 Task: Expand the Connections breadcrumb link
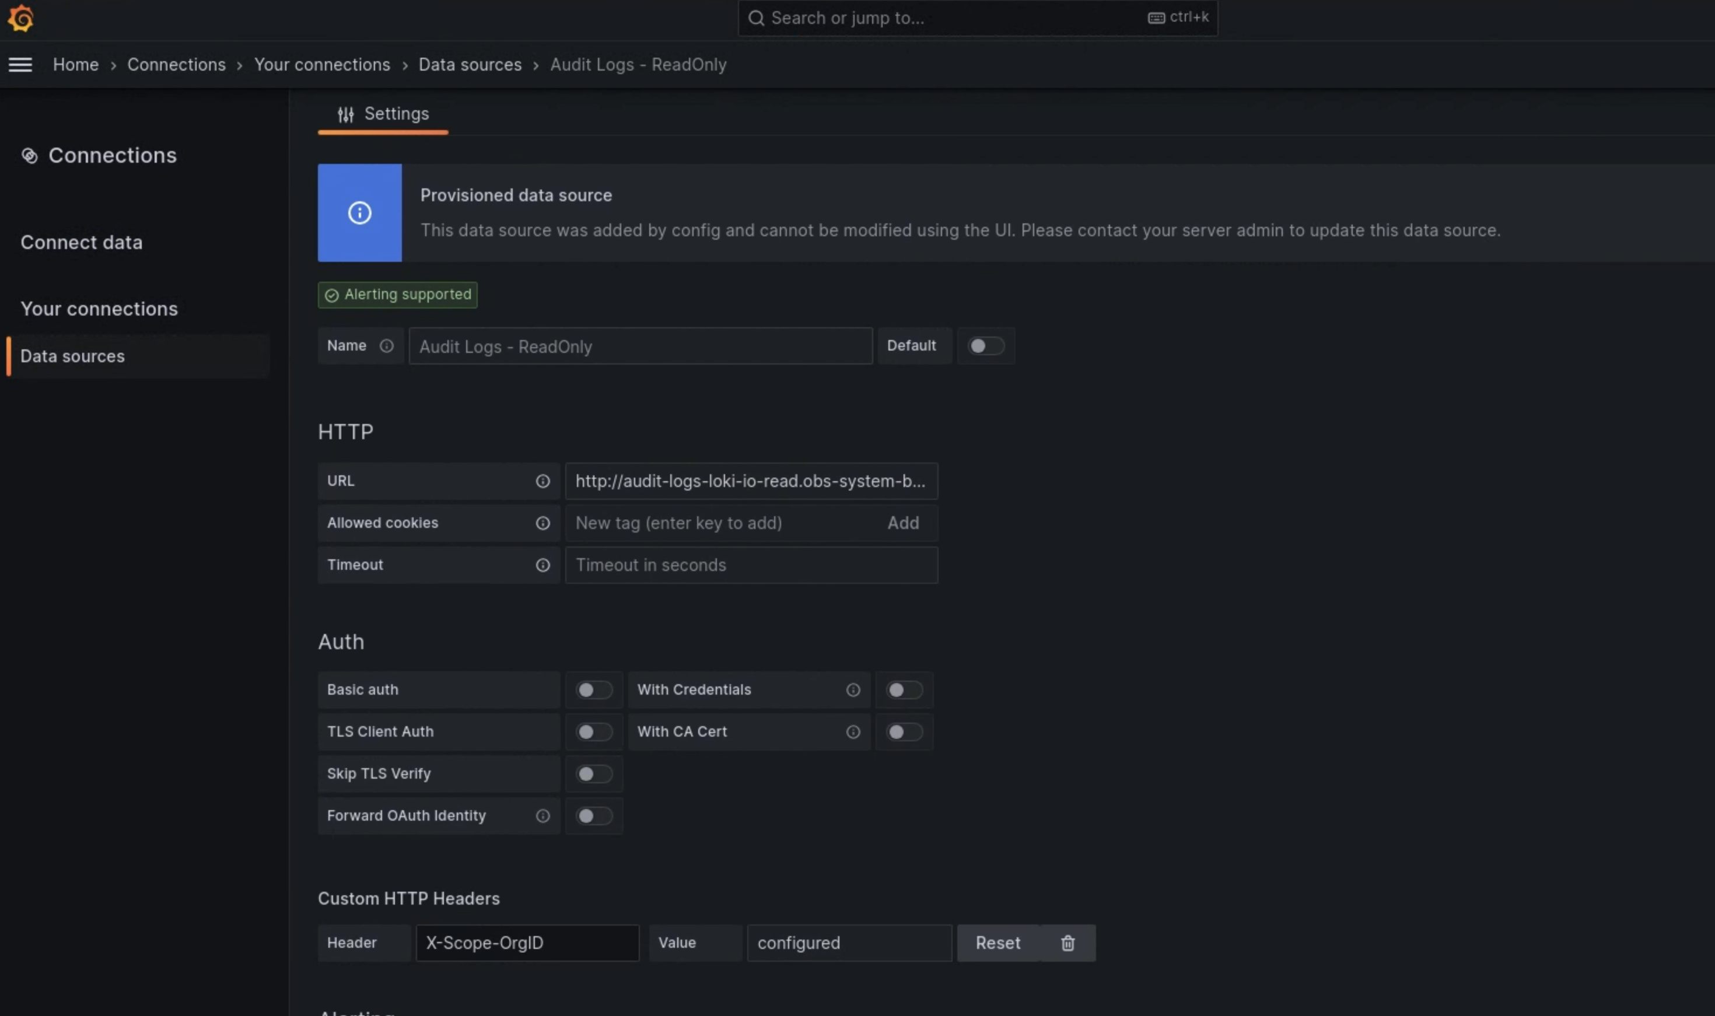point(176,64)
